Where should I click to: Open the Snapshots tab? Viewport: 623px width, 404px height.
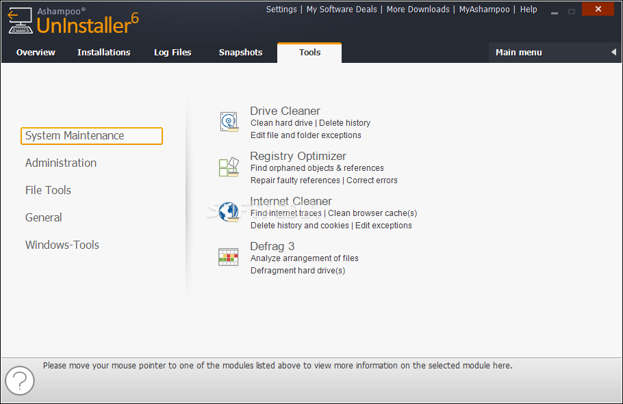point(241,53)
